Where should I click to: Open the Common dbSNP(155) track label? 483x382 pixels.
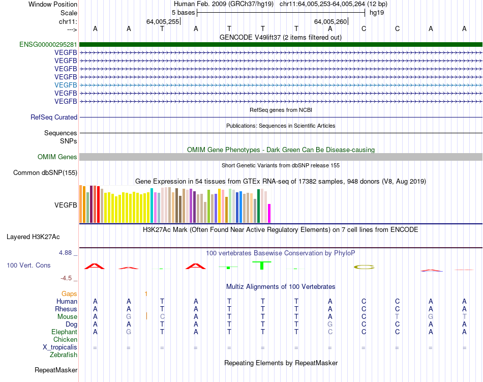[45, 172]
